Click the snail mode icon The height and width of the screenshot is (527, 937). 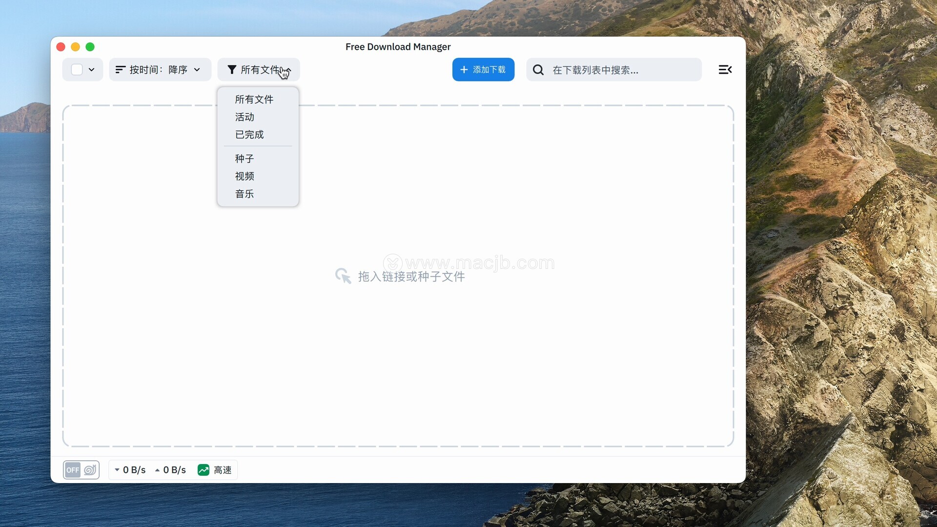coord(90,470)
